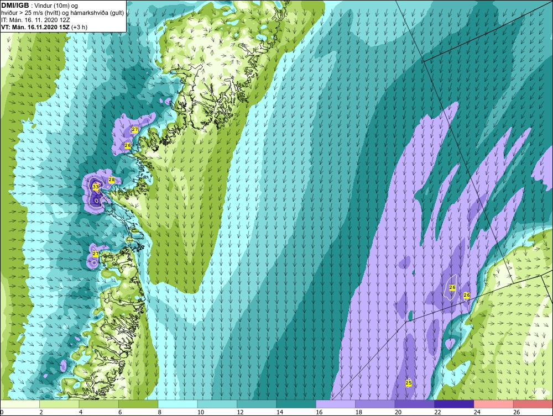Click the legend scale number 16

319,412
